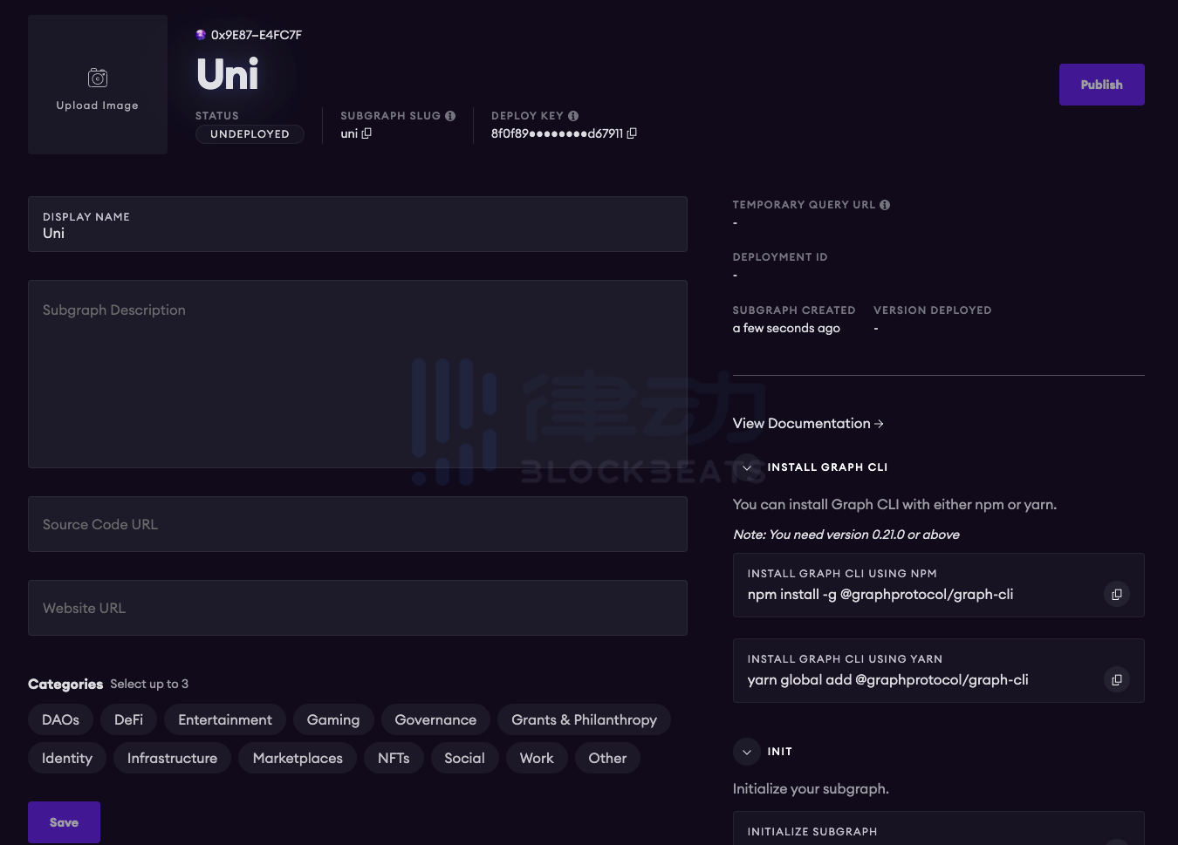Copy the deploy key
Viewport: 1178px width, 845px height.
(x=632, y=133)
